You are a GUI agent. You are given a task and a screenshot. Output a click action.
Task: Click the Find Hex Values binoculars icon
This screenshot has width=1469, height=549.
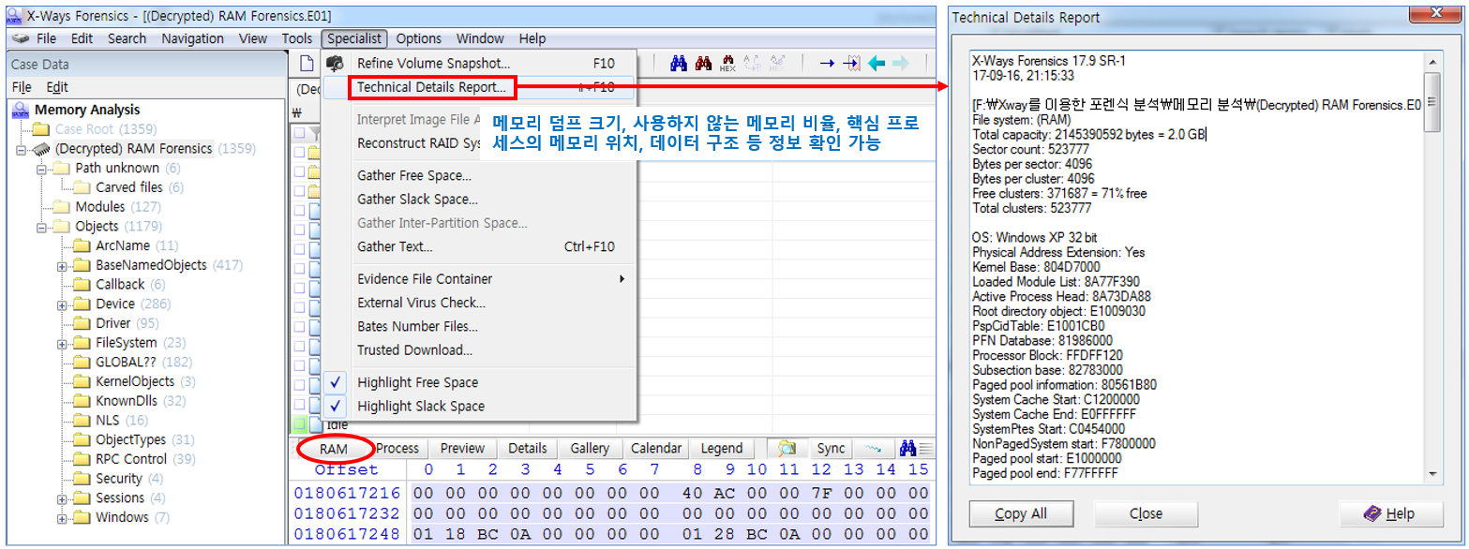click(727, 63)
